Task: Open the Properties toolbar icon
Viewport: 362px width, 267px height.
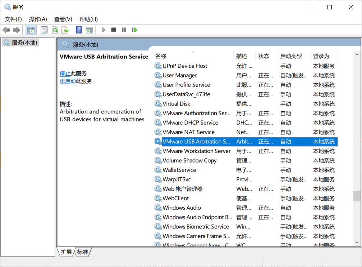Action: [x=44, y=30]
